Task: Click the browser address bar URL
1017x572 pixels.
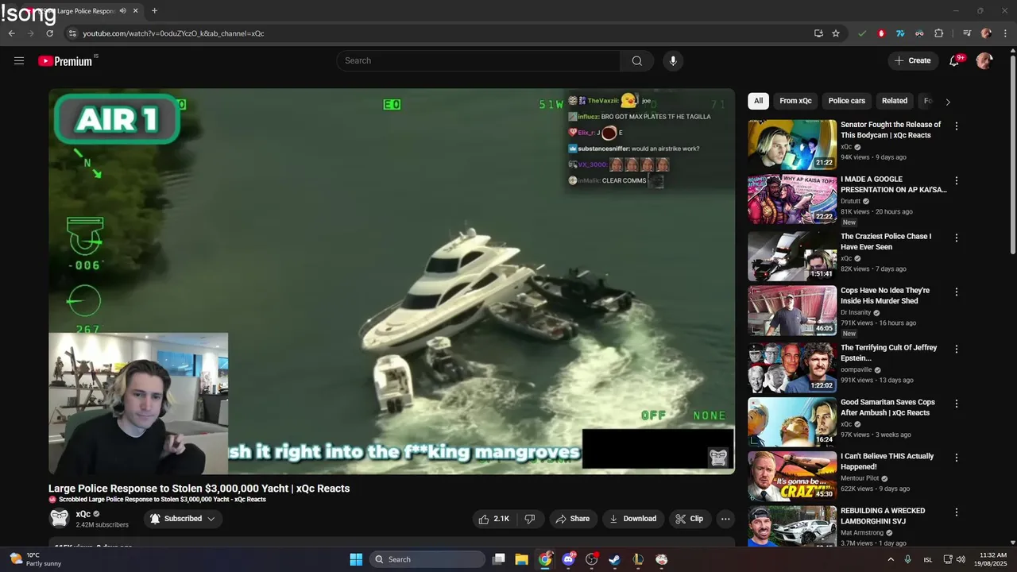Action: coord(173,33)
